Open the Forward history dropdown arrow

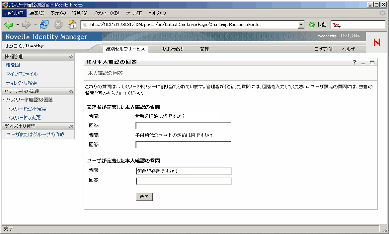(x=35, y=25)
